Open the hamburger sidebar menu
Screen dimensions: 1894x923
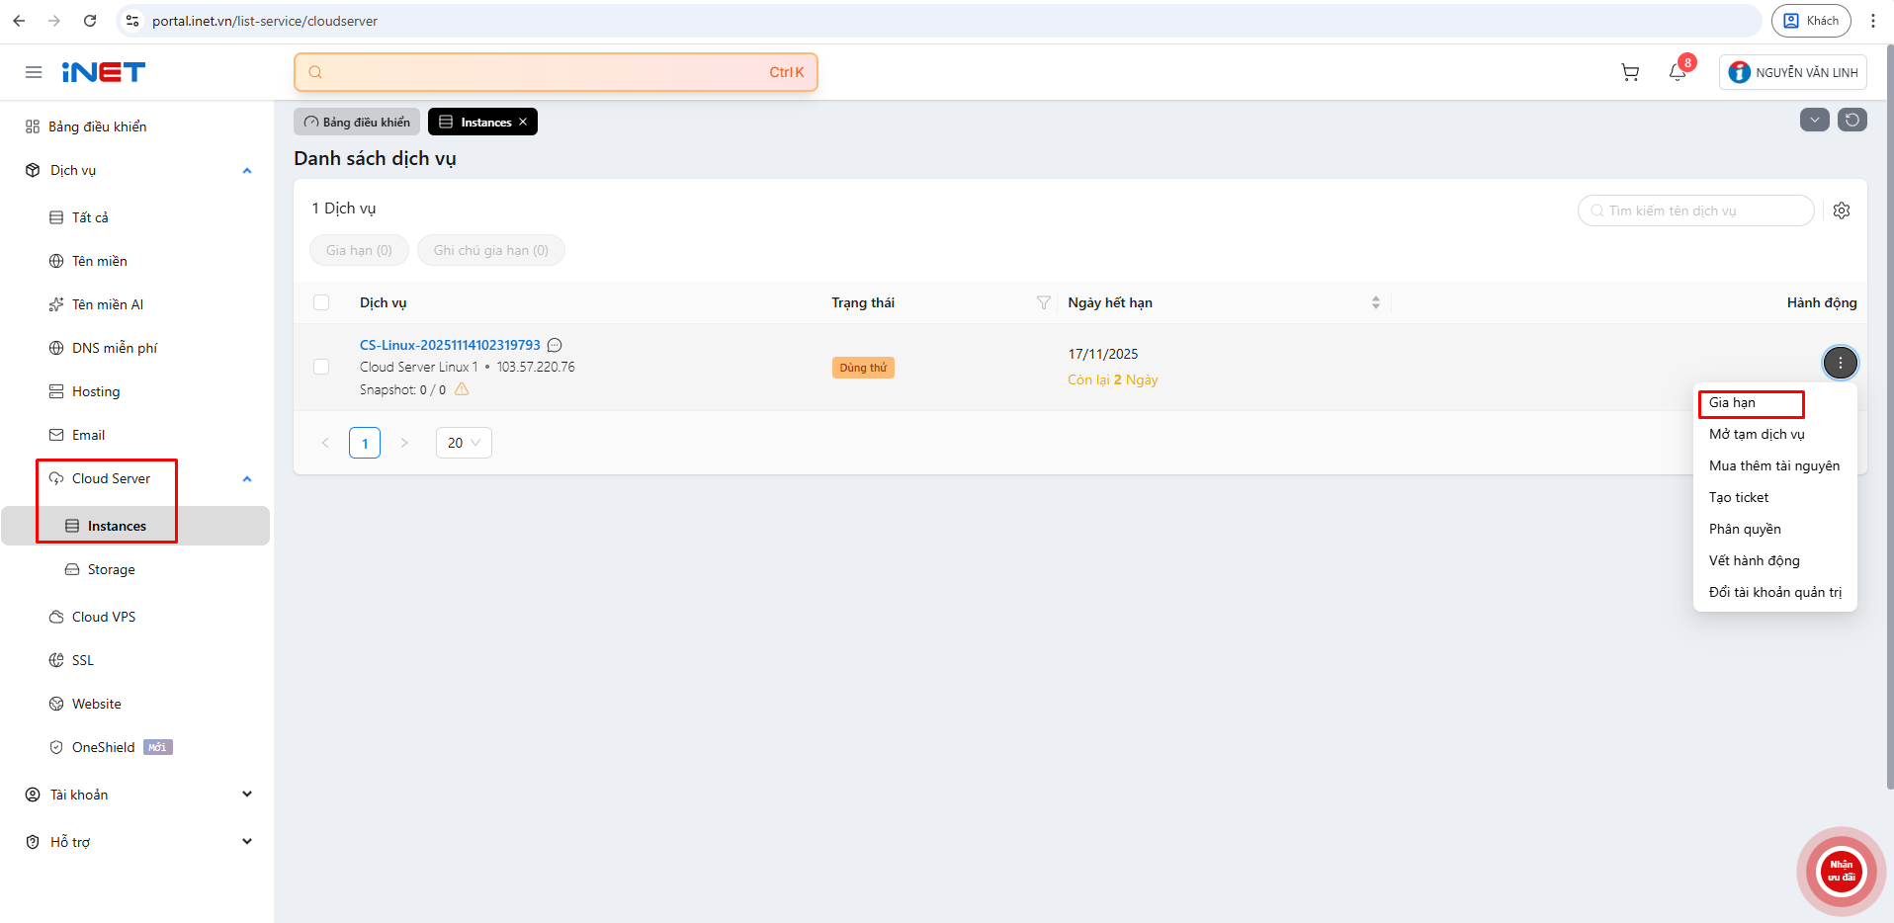pos(34,72)
